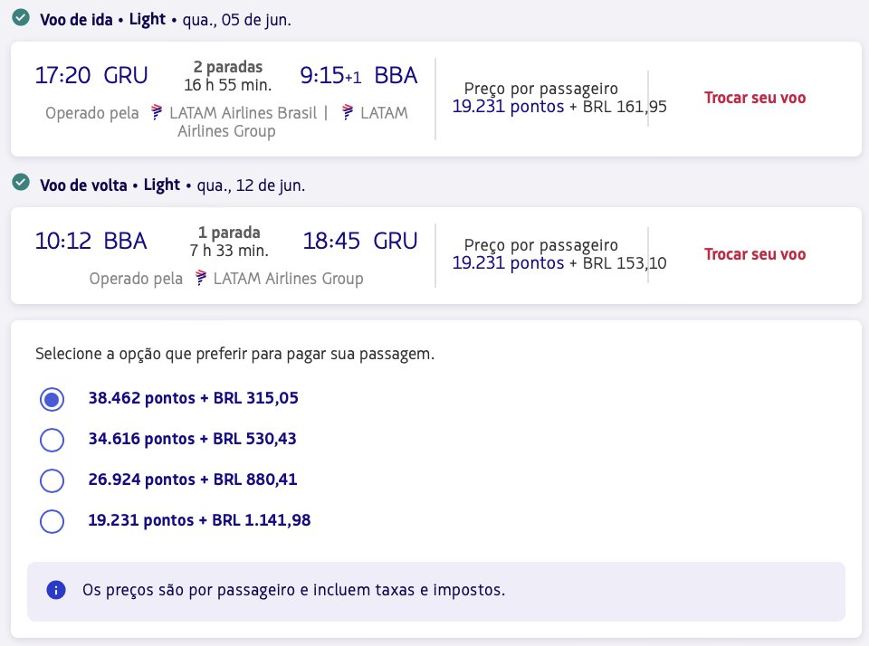Click Voo de volta Light heading
This screenshot has height=646, width=869.
tap(110, 185)
